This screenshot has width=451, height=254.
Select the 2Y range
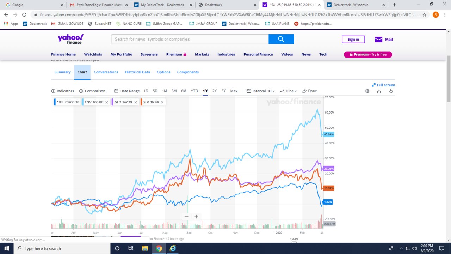[215, 91]
